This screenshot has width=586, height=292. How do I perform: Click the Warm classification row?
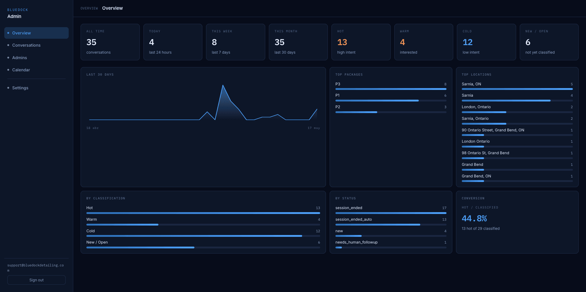(x=203, y=222)
